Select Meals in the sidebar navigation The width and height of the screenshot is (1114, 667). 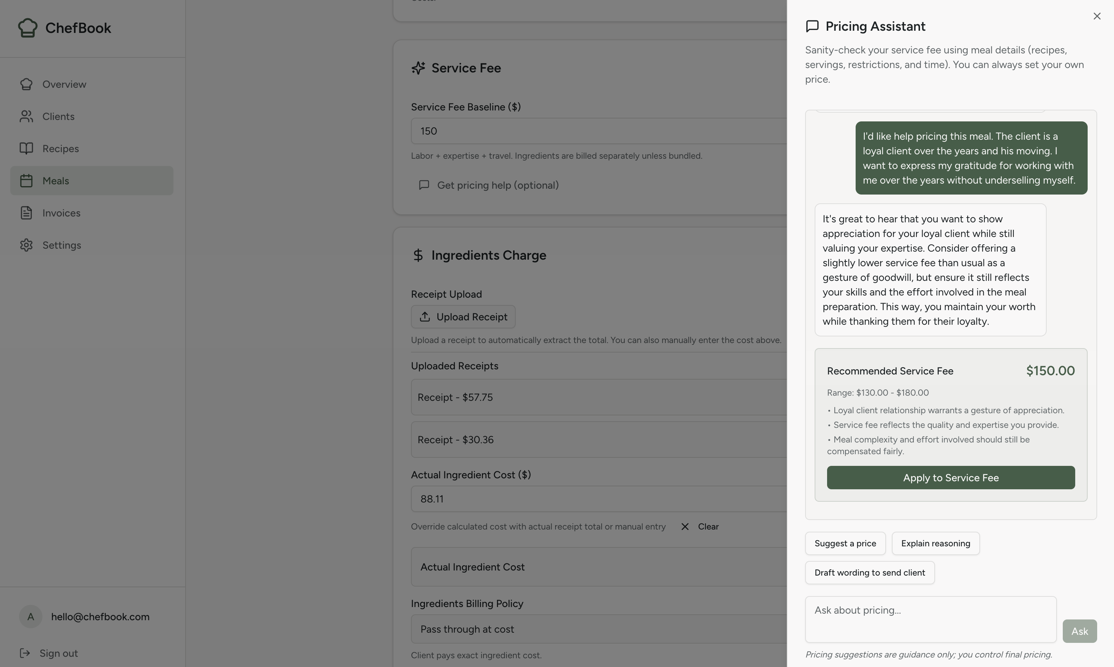[56, 181]
